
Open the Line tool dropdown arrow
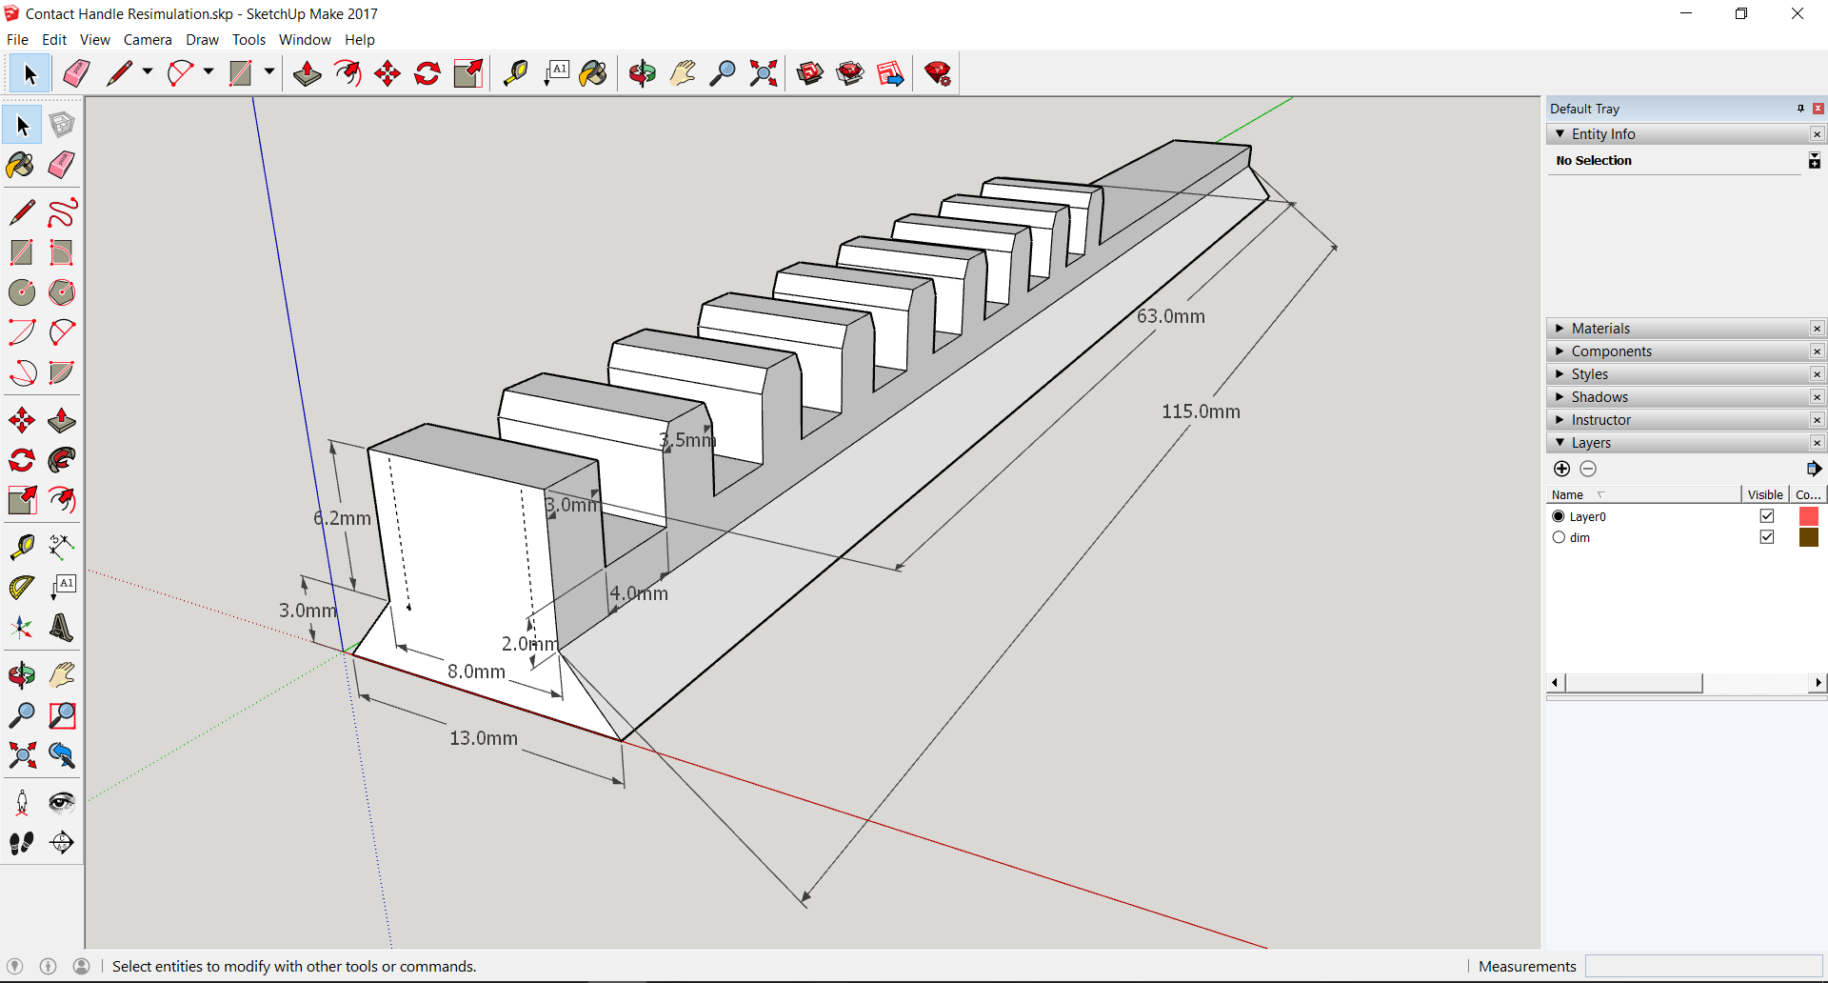[148, 72]
